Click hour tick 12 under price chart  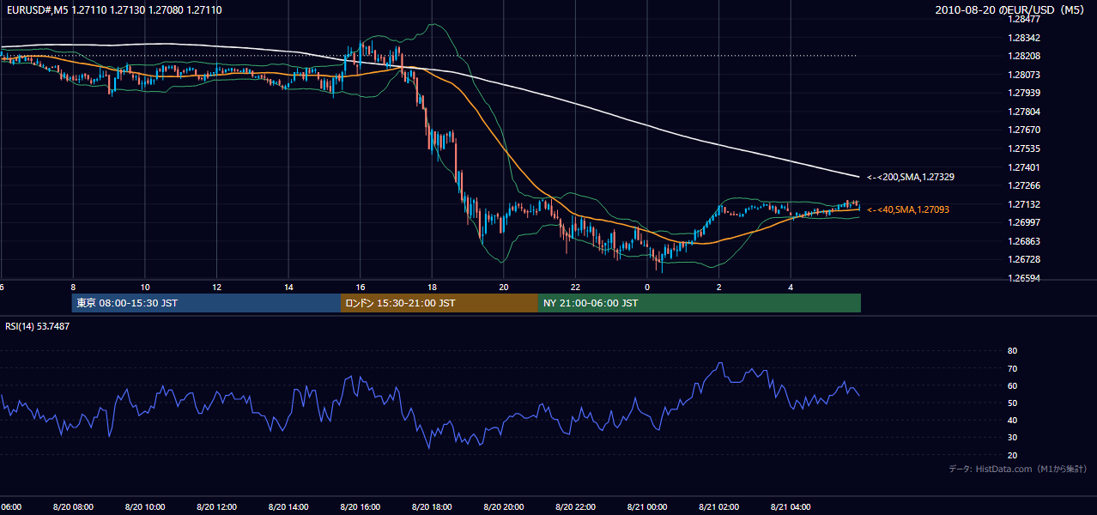click(217, 288)
